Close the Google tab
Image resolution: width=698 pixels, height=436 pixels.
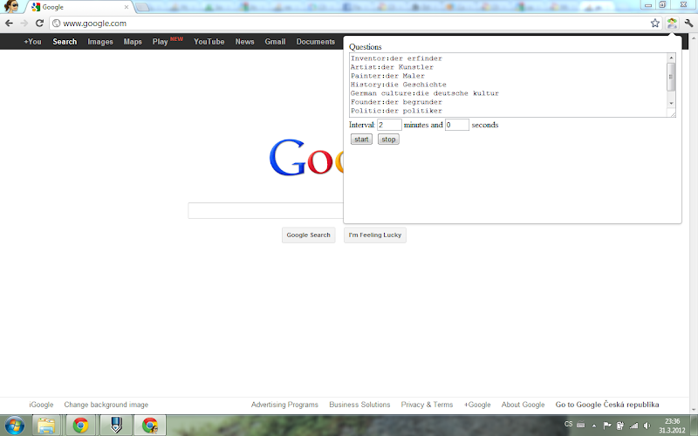[127, 7]
